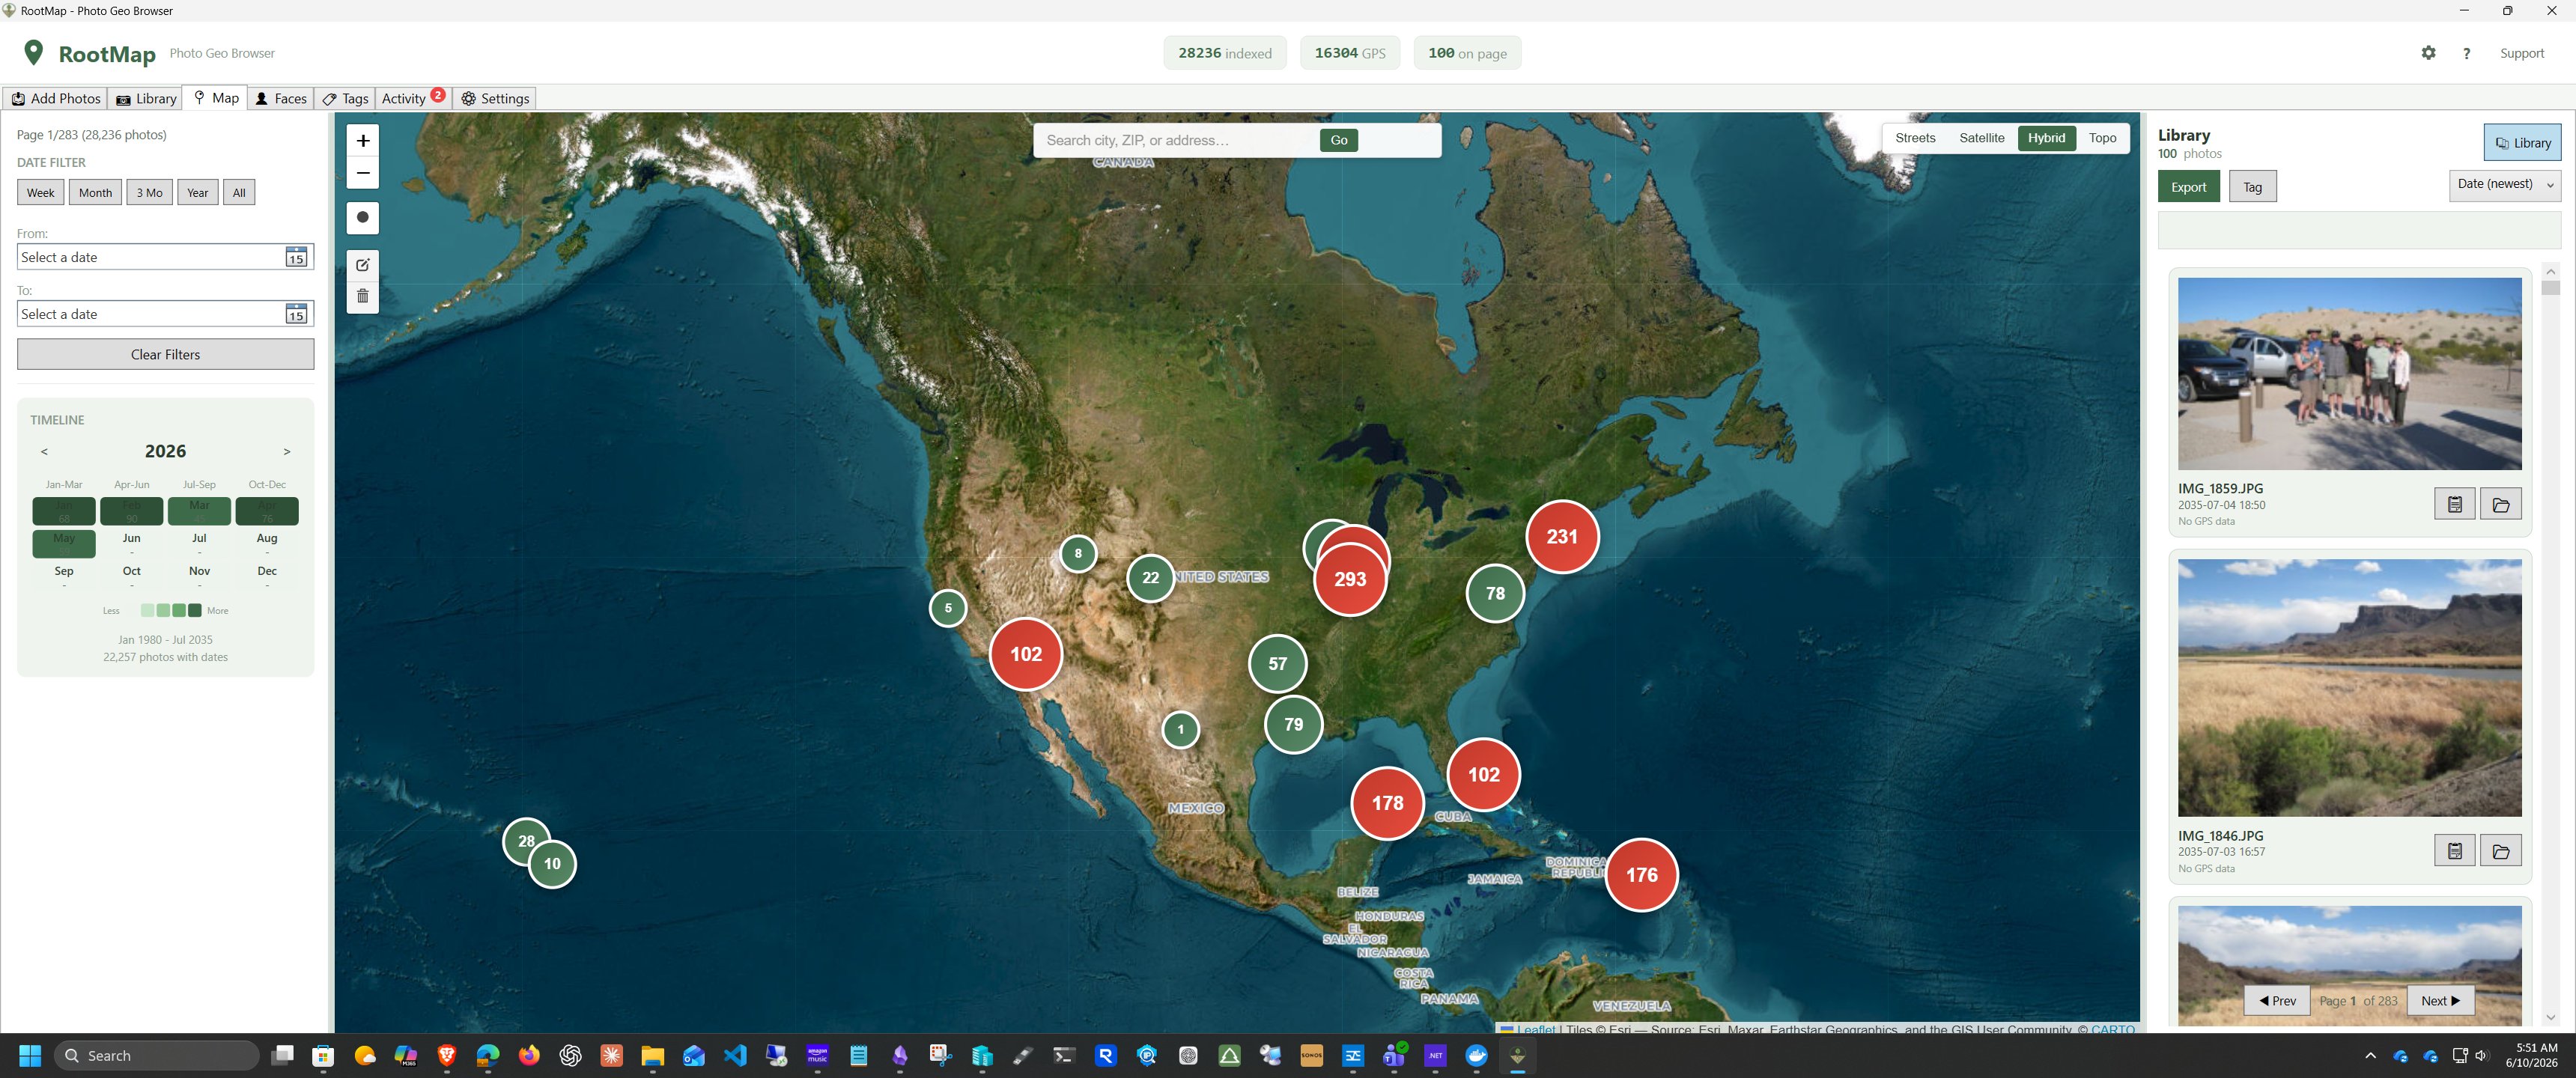
Task: Select Feb 2026 in timeline heatmap
Action: point(131,511)
